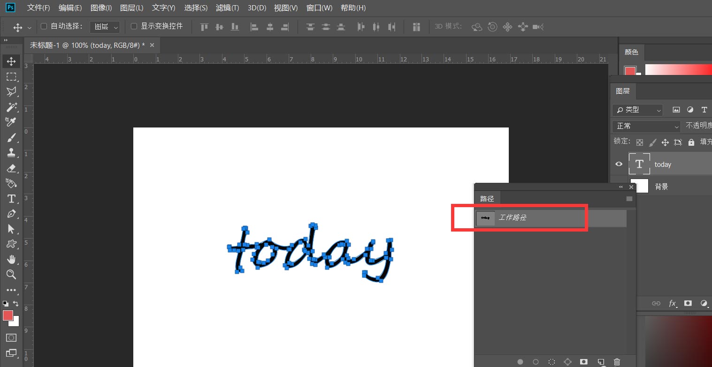This screenshot has height=367, width=712.
Task: Select the Eraser tool
Action: [11, 168]
